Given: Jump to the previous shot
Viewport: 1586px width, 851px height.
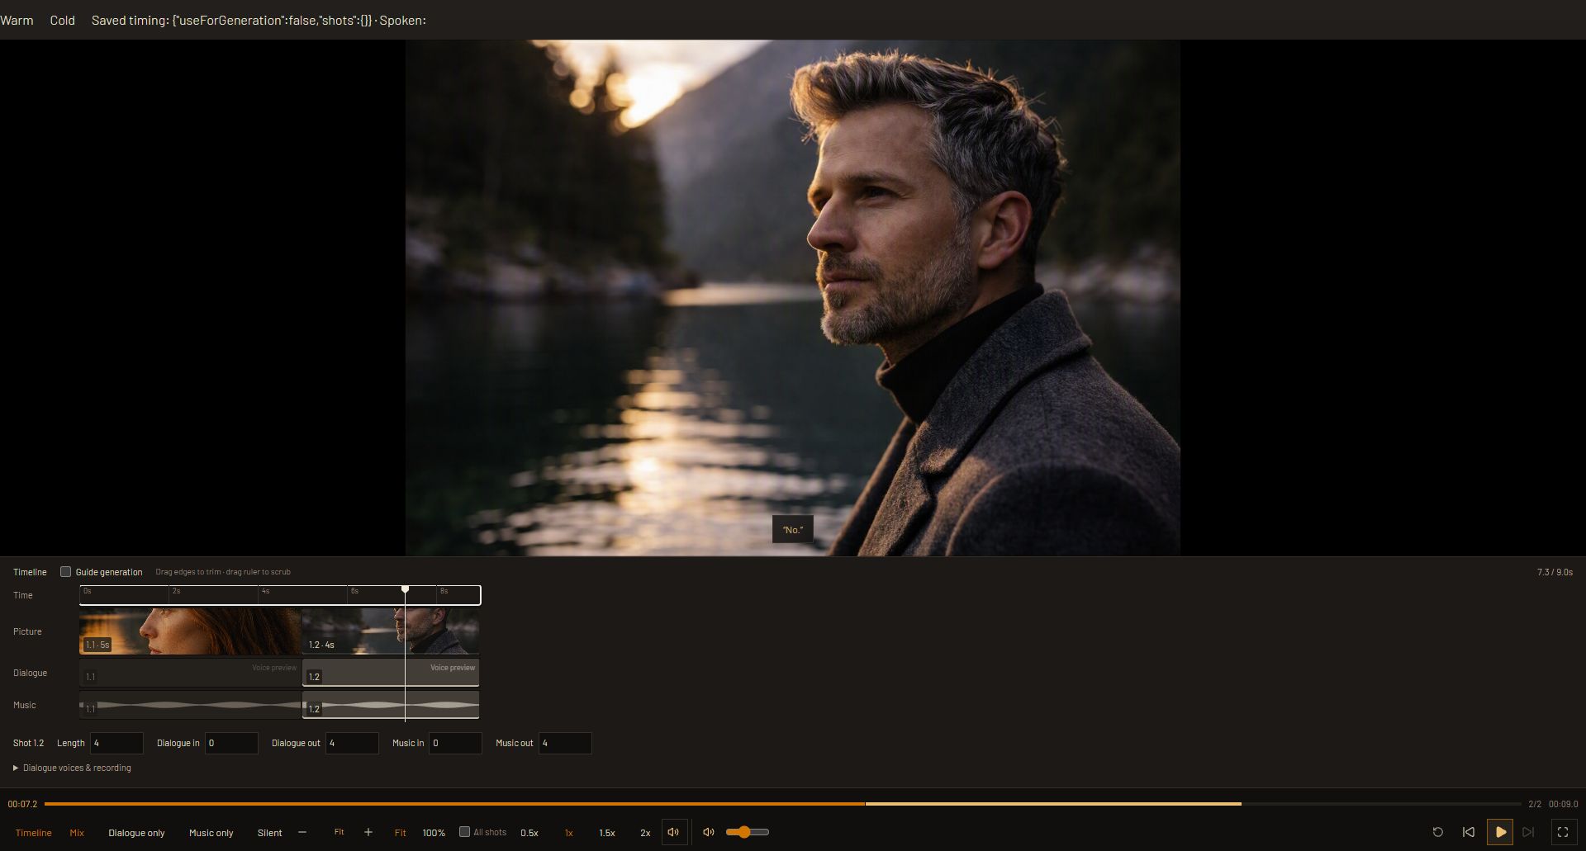Looking at the screenshot, I should (1469, 832).
